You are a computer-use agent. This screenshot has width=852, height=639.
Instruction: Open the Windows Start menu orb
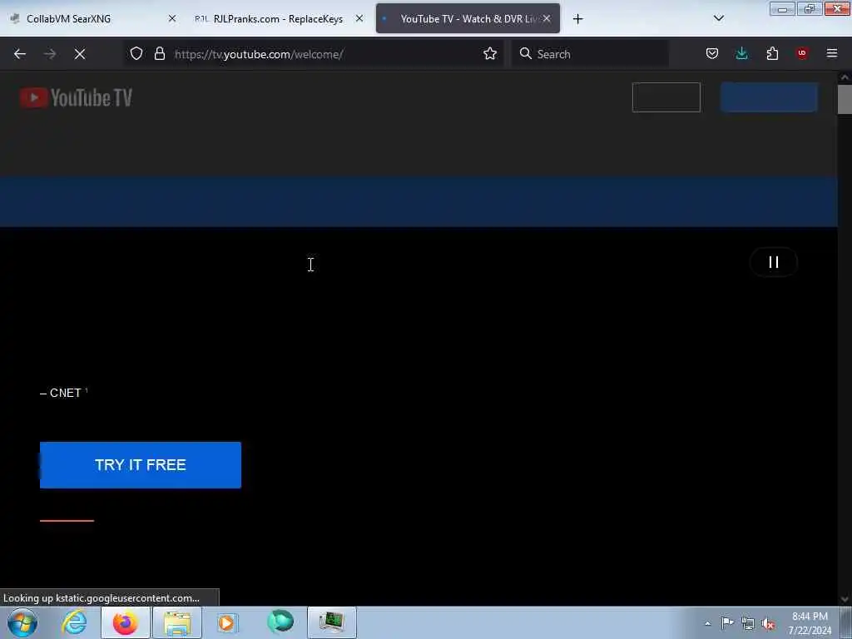pos(22,622)
